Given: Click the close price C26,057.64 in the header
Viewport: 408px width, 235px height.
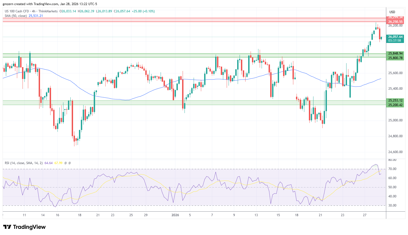Looking at the screenshot, I should [x=122, y=11].
